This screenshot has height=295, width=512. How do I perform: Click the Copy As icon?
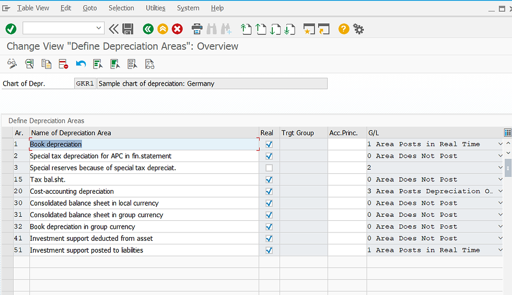tap(46, 64)
